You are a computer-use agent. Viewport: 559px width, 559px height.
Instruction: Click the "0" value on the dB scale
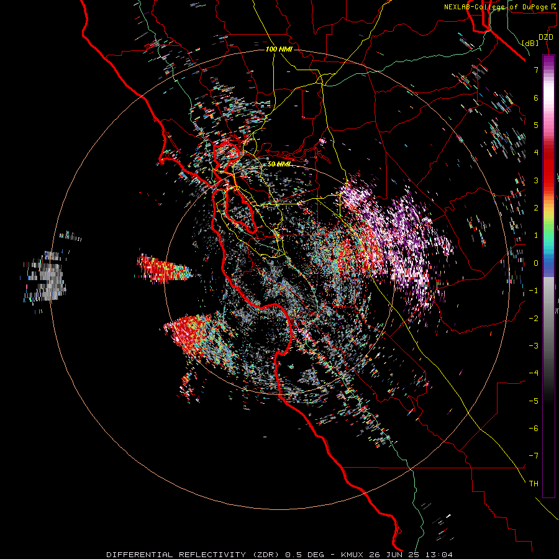pos(536,263)
